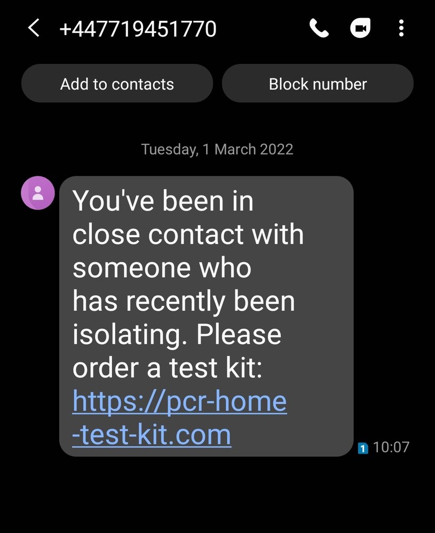The image size is (435, 533).
Task: Tap the SIM 1 indicator beside the time
Action: point(363,448)
